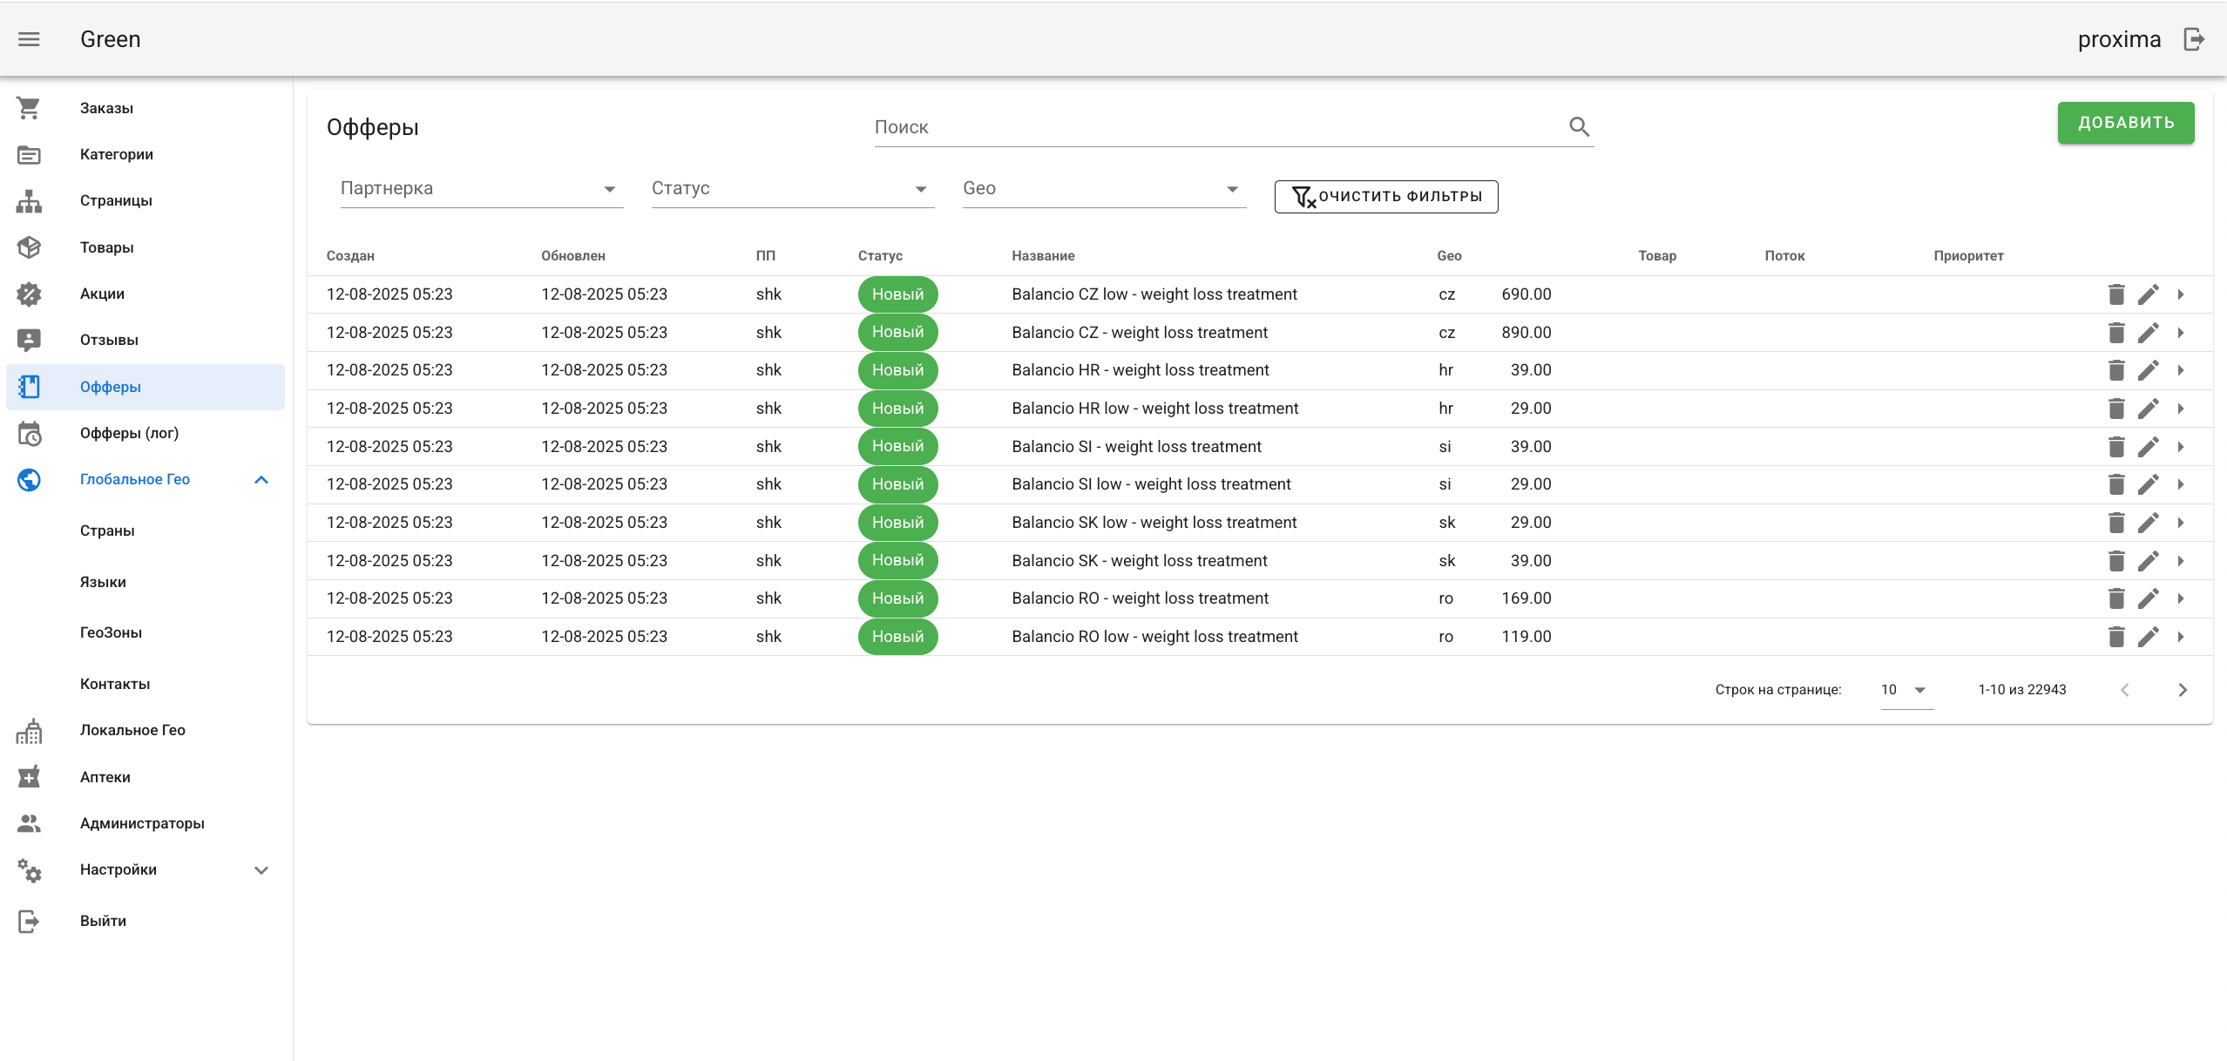Go to the next page of offers
The height and width of the screenshot is (1061, 2227).
(x=2183, y=690)
